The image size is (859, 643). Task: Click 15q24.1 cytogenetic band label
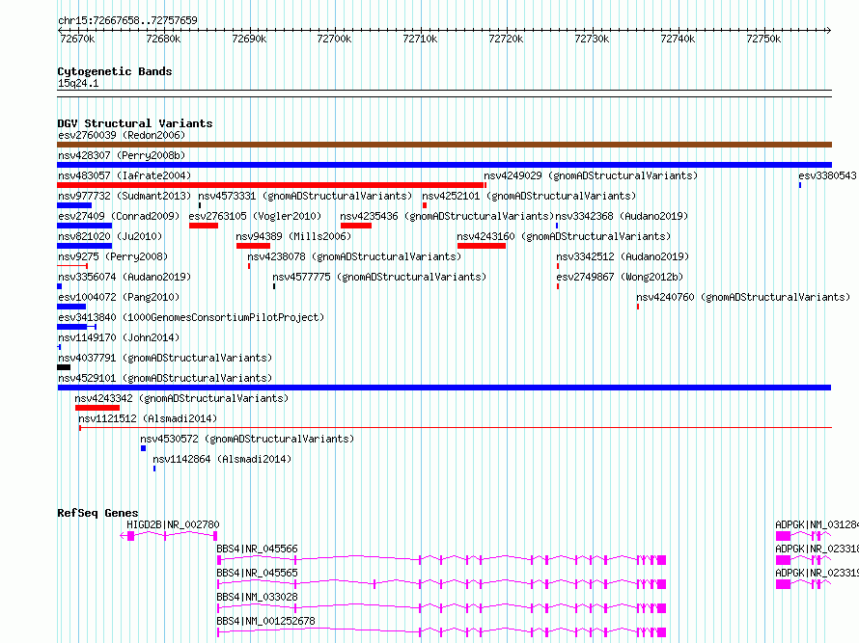click(78, 83)
